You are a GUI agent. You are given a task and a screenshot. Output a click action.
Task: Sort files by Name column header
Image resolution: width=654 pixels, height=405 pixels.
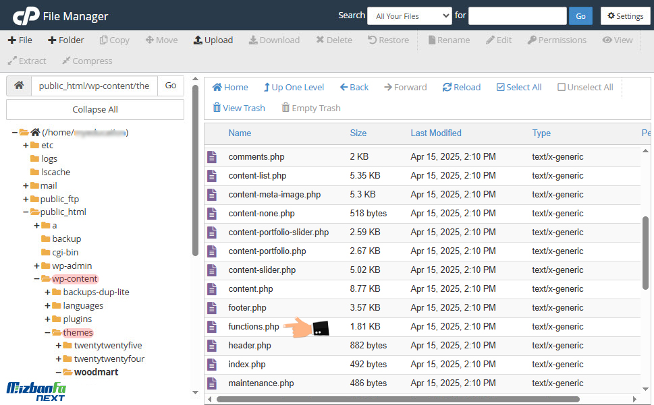point(240,133)
